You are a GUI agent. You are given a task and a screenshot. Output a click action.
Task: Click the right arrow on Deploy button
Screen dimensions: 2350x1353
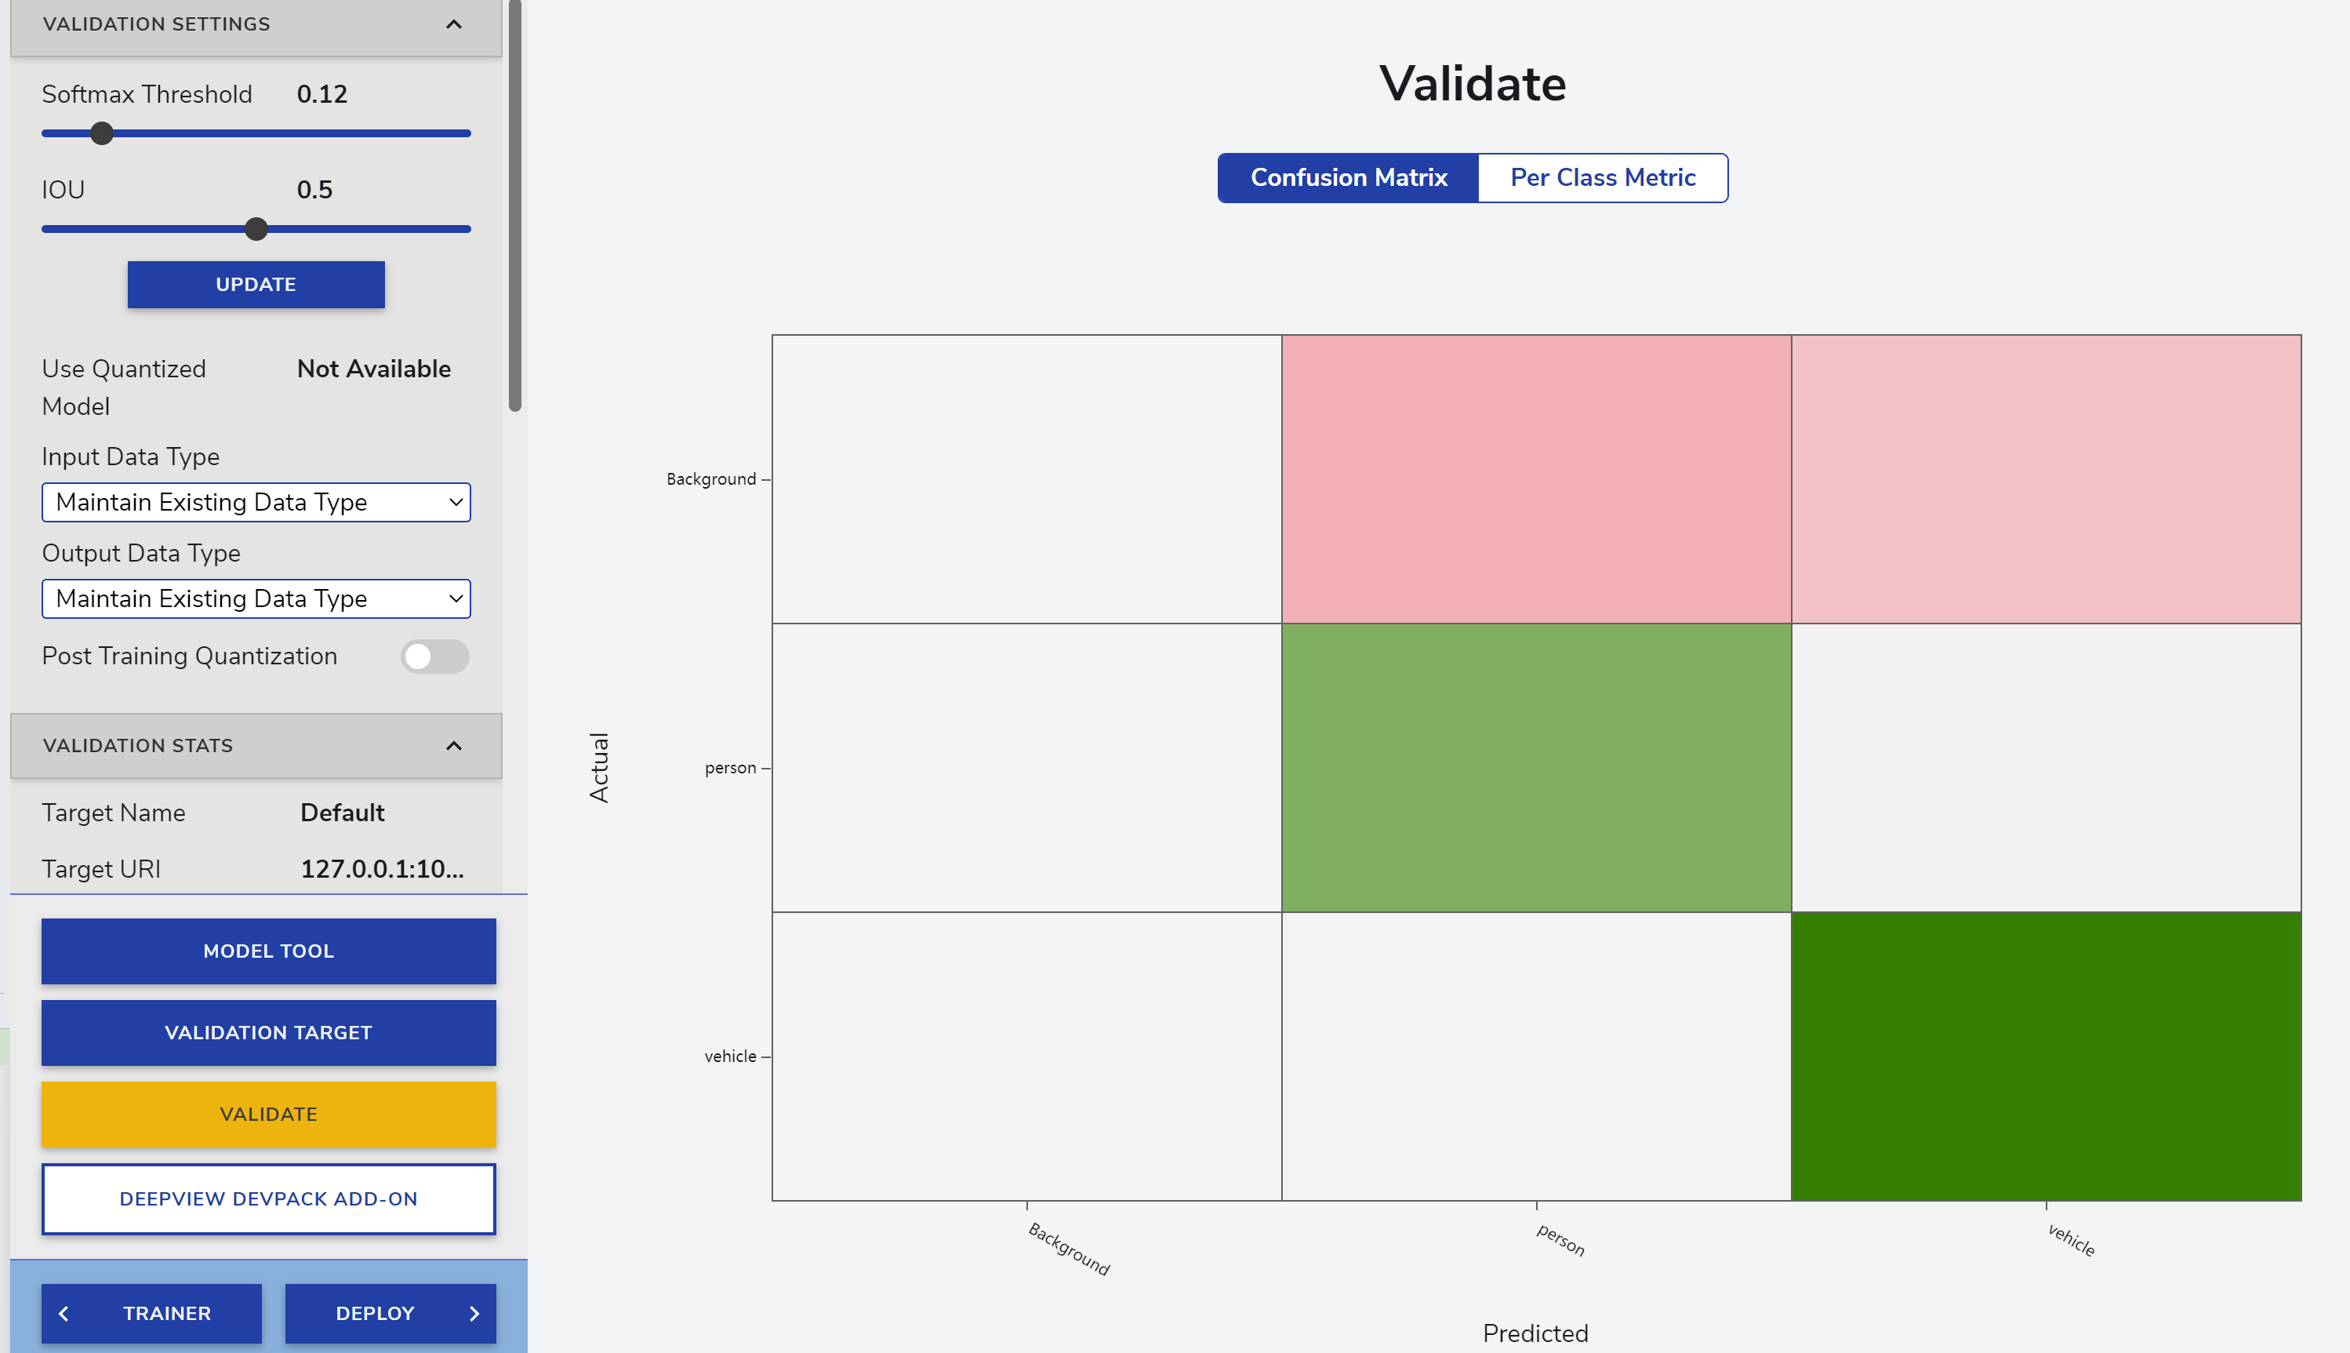[474, 1313]
